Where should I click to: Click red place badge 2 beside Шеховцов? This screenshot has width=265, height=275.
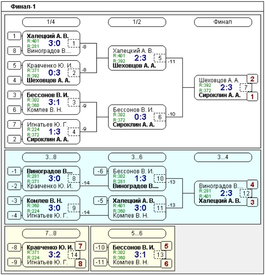click(x=252, y=79)
